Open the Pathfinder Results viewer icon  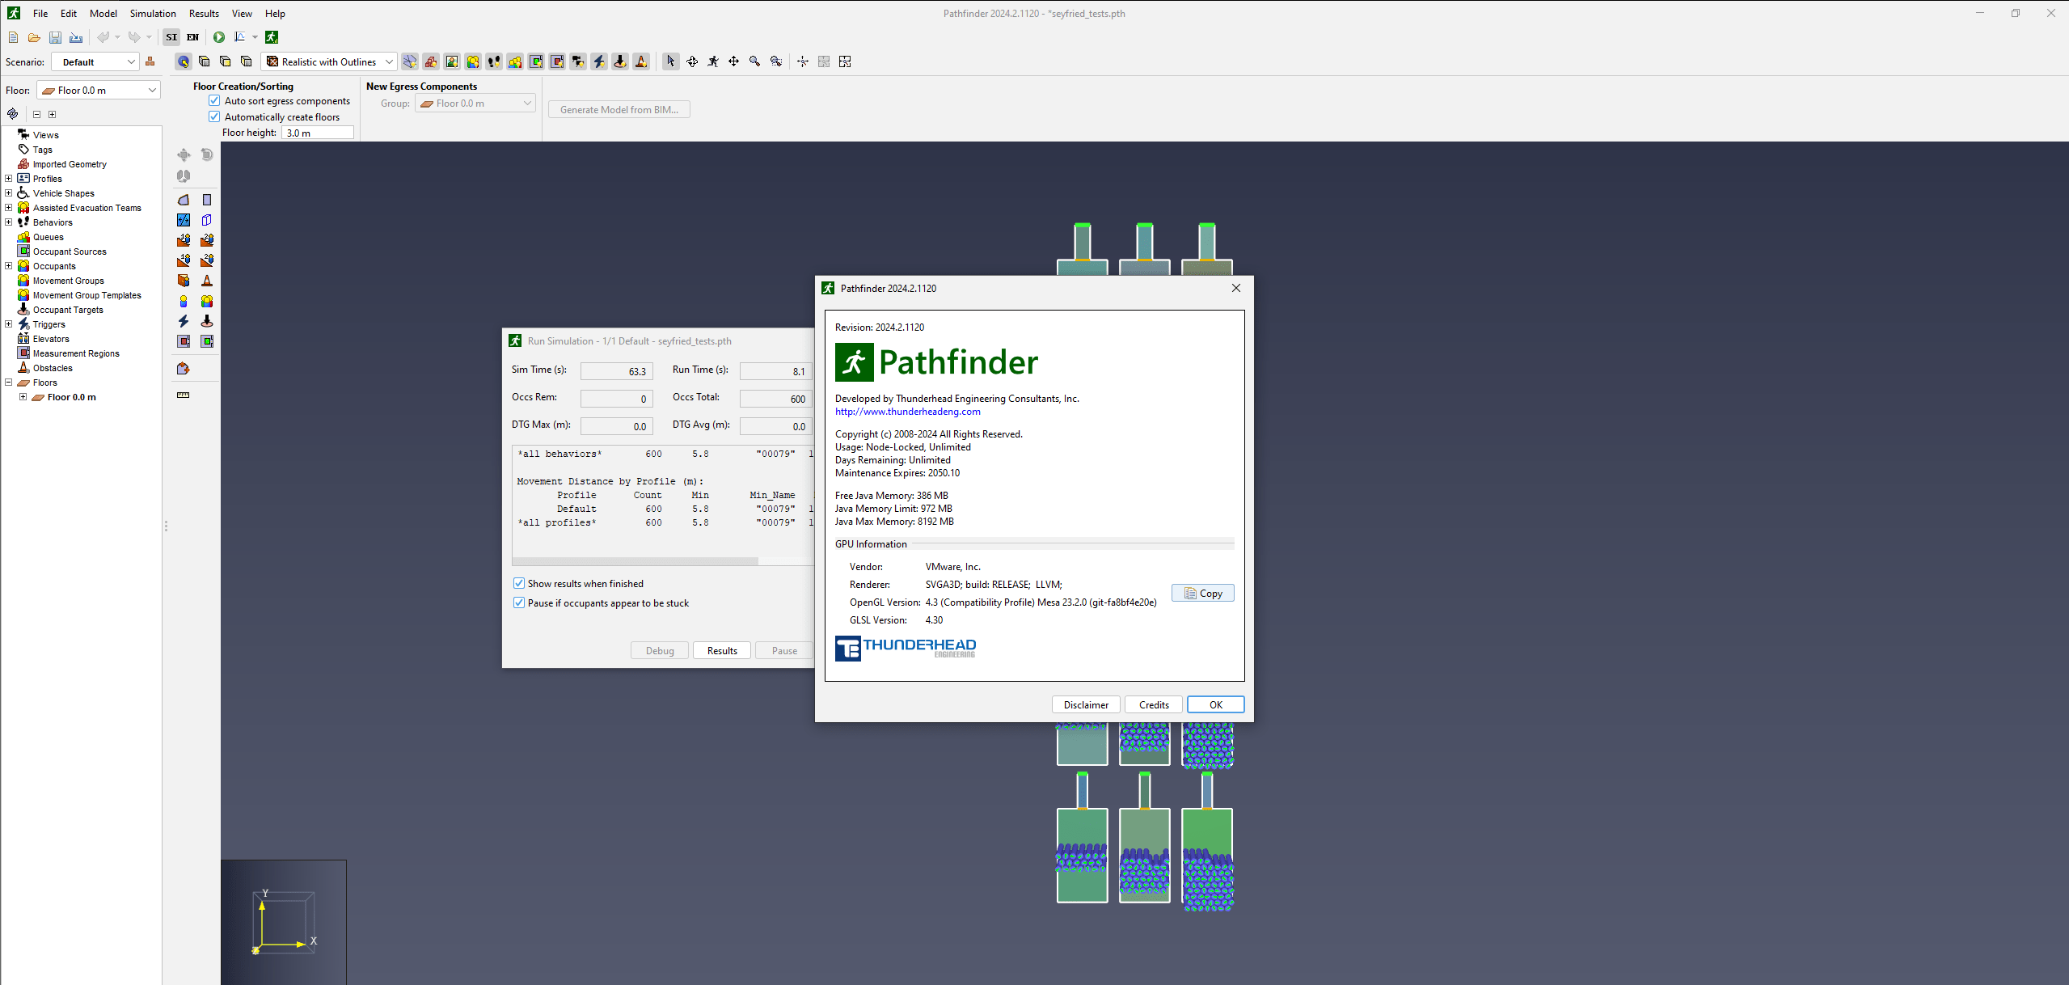click(x=272, y=37)
